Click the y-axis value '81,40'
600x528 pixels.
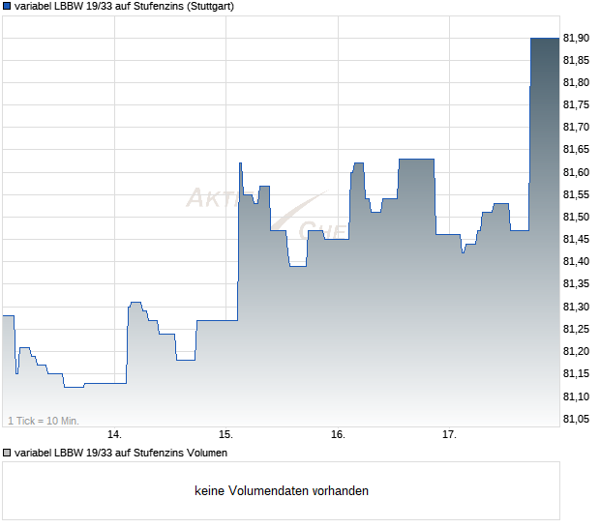(576, 261)
